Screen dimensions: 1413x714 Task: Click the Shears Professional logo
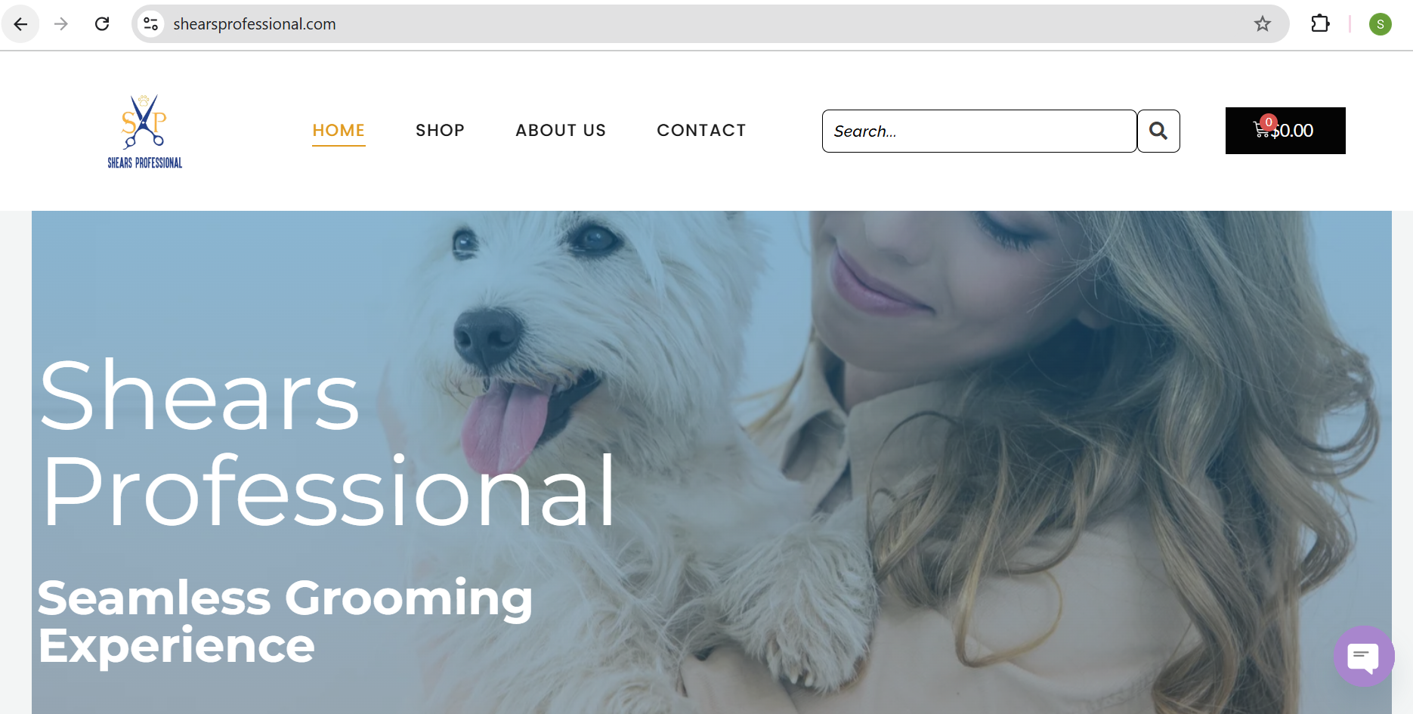click(144, 131)
